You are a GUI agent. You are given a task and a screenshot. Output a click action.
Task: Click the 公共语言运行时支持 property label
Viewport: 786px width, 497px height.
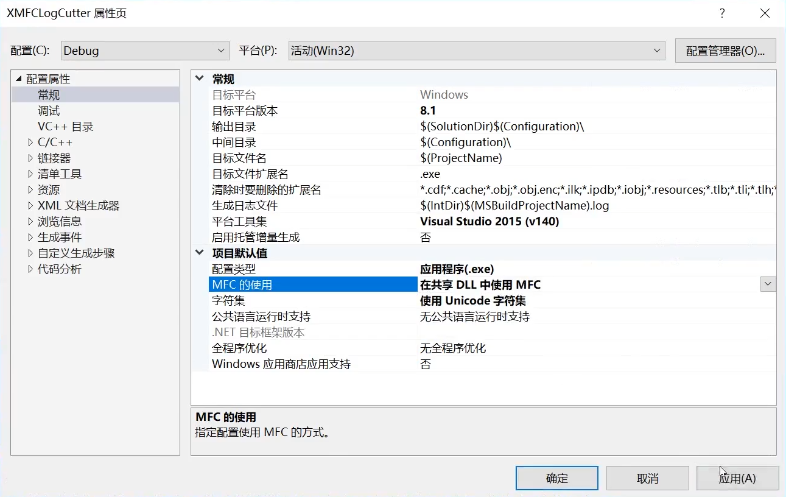point(261,317)
